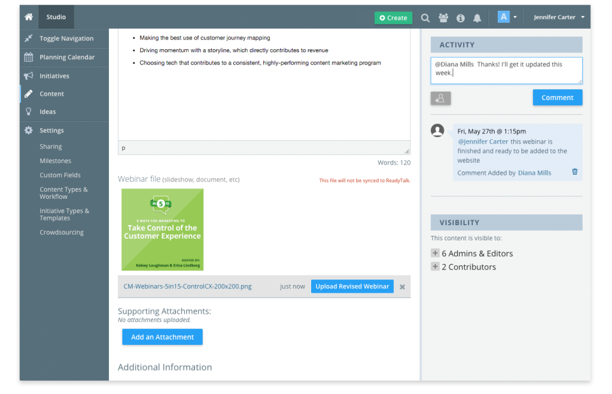
Task: Open the Planning Calendar icon
Action: click(x=28, y=57)
